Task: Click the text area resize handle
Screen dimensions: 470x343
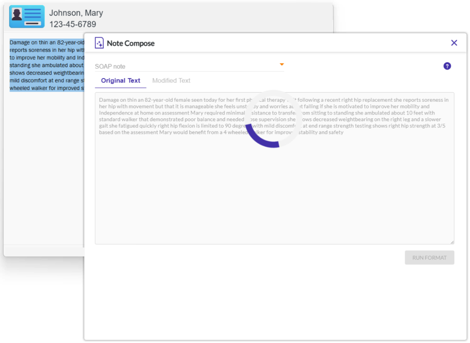Action: coord(452,242)
